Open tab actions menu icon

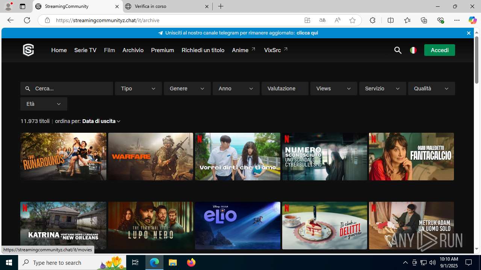[23, 6]
